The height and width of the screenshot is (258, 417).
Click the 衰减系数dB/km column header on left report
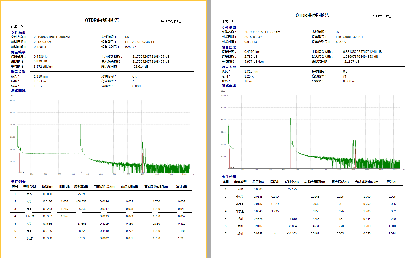click(156, 186)
